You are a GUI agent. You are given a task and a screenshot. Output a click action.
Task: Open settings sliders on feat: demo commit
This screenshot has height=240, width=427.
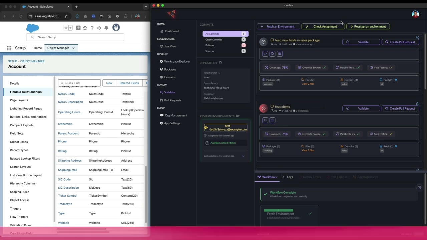pos(272,120)
